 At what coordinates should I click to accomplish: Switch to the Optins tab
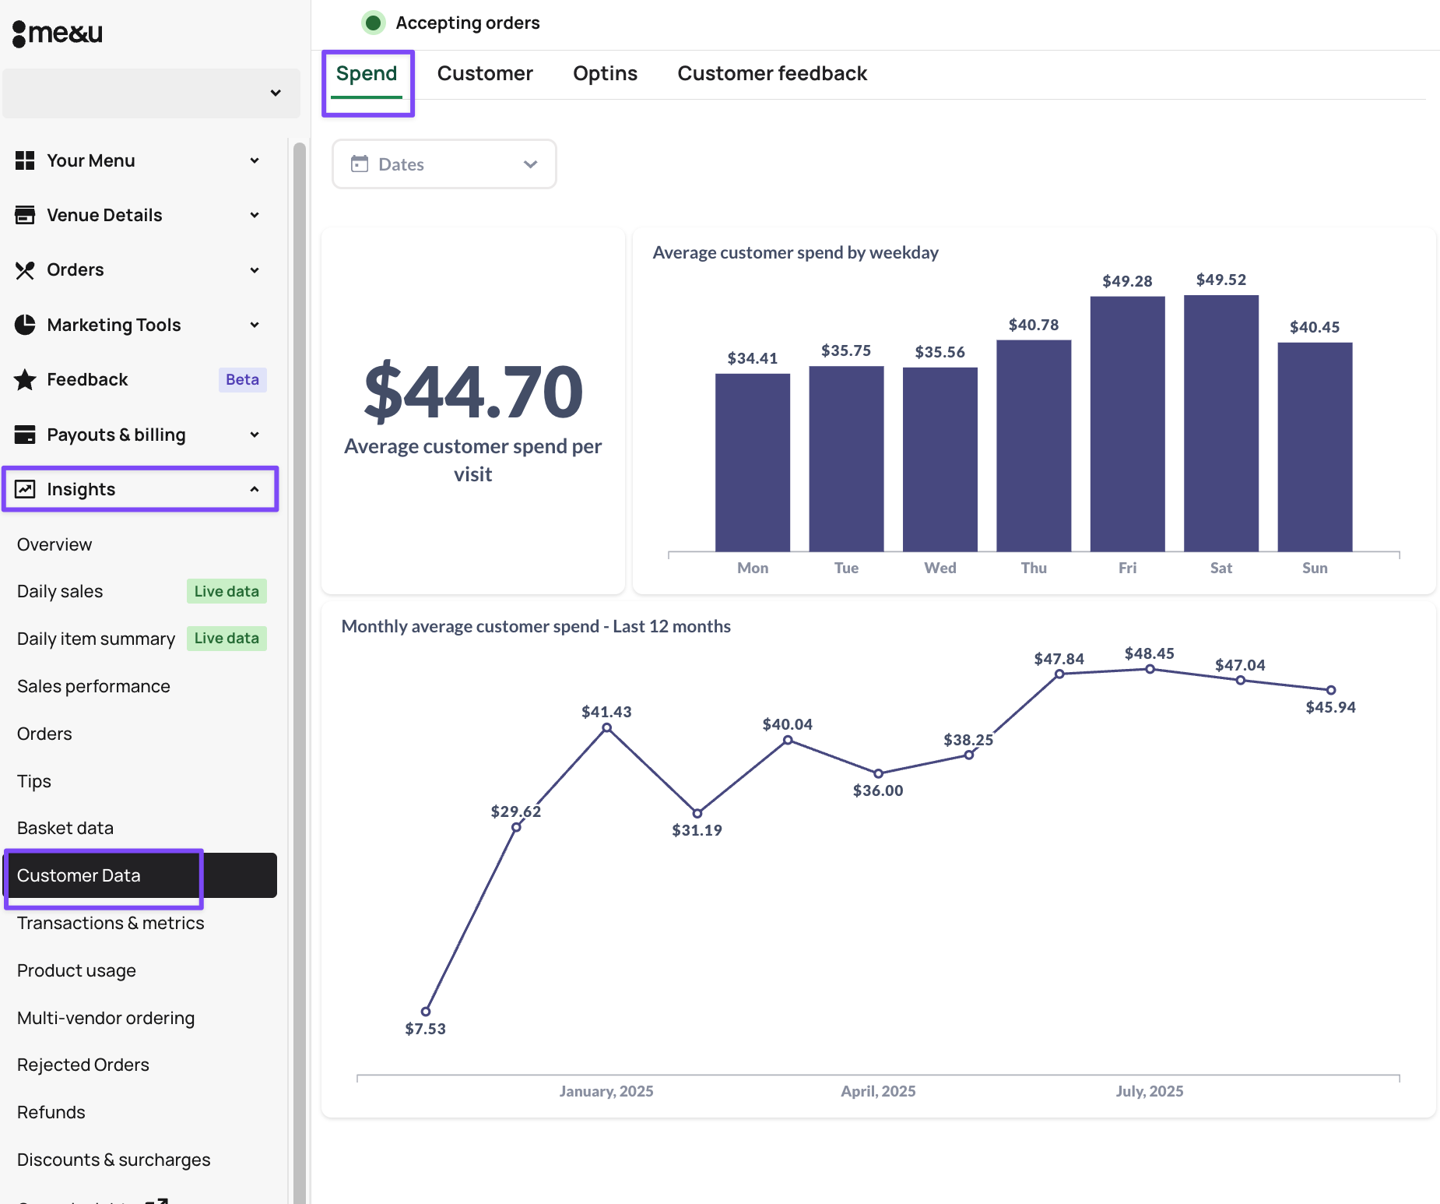605,73
